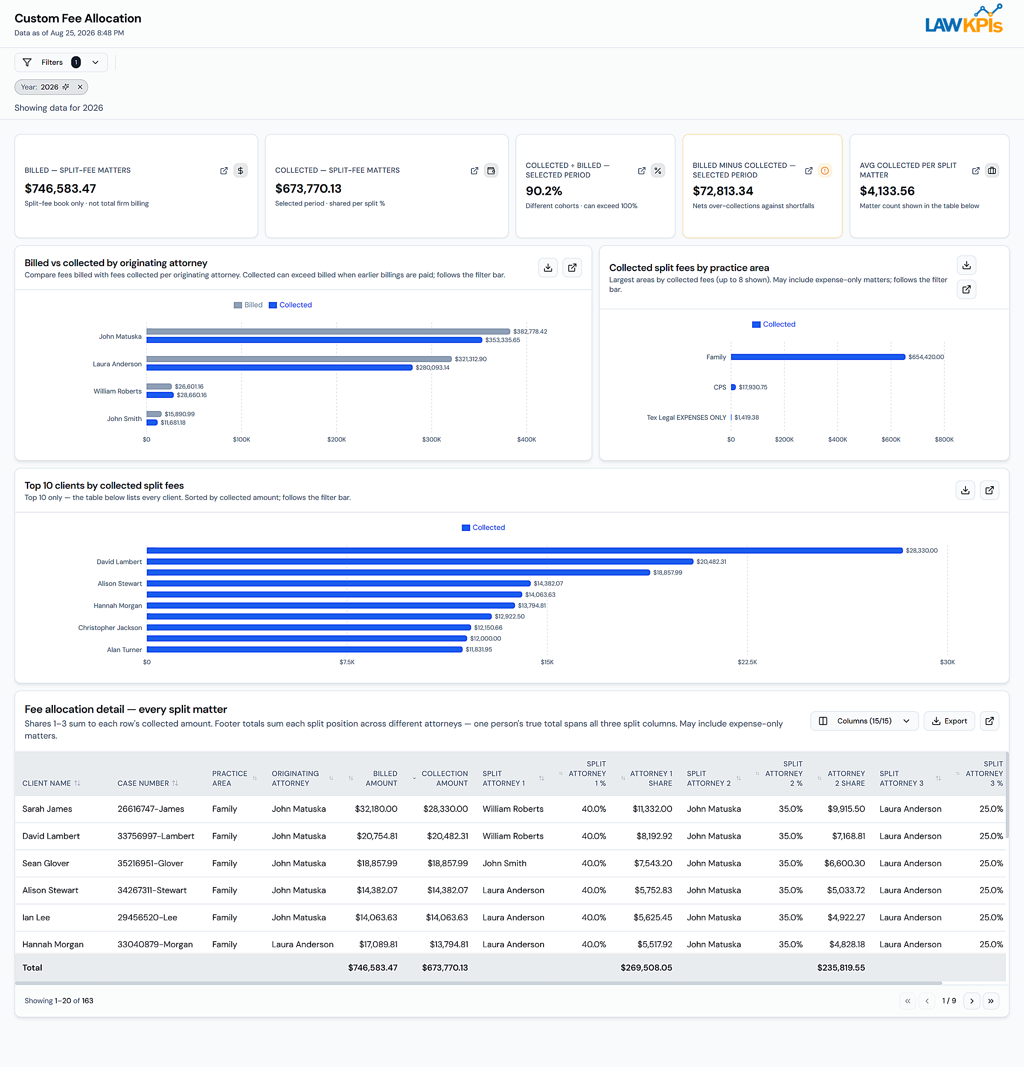This screenshot has height=1067, width=1024.
Task: Open the Collected ÷ Billed card externally
Action: pyautogui.click(x=642, y=171)
